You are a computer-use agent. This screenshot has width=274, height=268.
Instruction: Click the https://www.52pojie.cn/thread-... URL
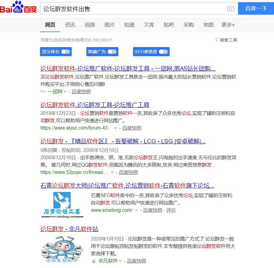click(74, 172)
